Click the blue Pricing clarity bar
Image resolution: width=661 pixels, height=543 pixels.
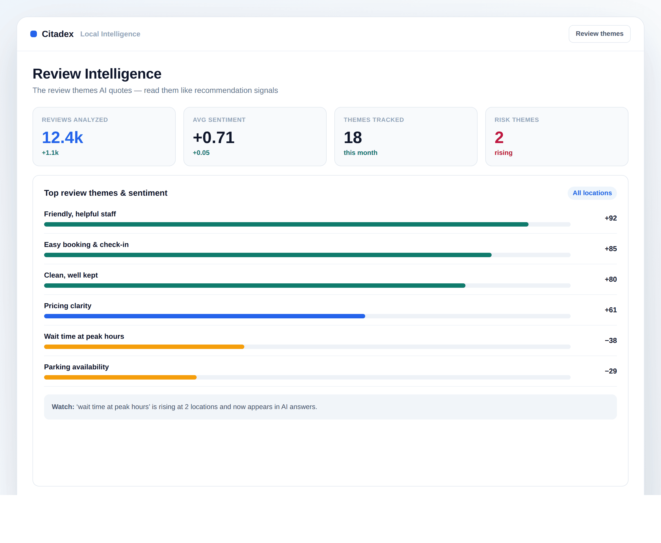(204, 316)
